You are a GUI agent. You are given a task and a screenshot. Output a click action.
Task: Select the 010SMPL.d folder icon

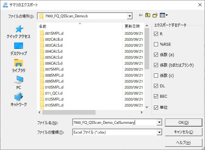(x=42, y=87)
